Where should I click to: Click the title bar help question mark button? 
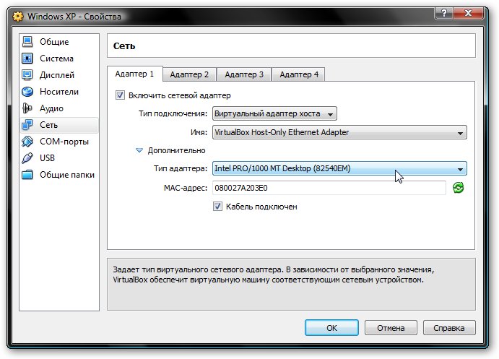coord(444,14)
